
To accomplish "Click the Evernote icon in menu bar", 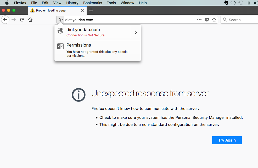I will [226, 3].
